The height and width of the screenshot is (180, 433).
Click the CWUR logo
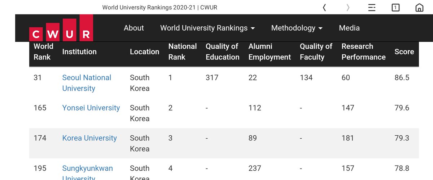pyautogui.click(x=61, y=28)
